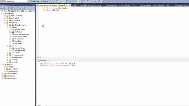Screen dimensions: 189x106
Task: Select the Service Broker folder
Action: [17, 57]
